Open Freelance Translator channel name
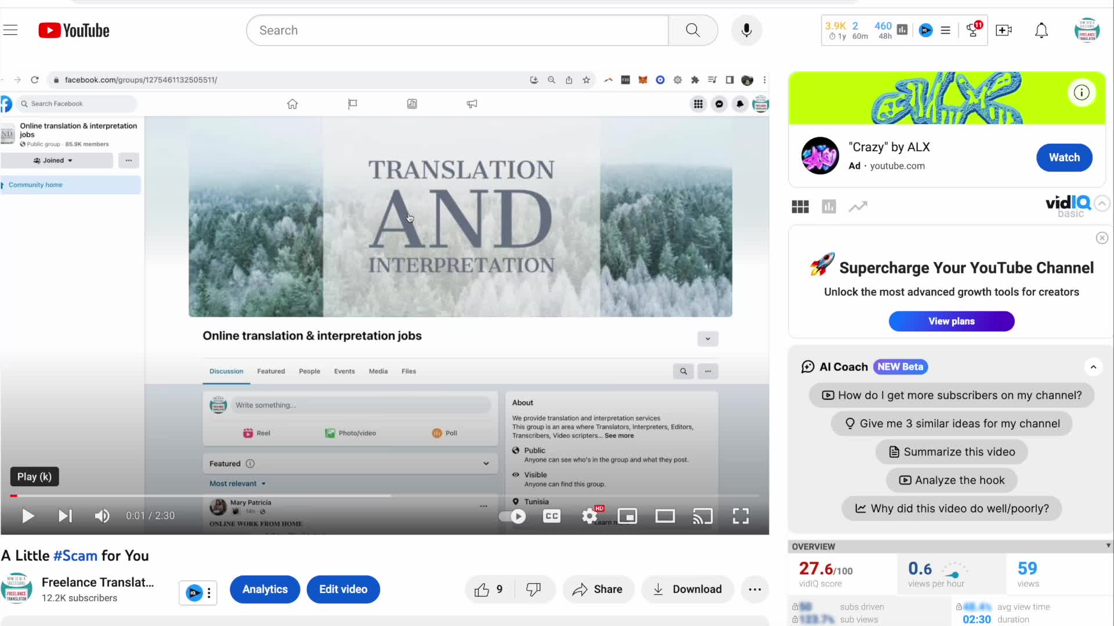 click(x=98, y=583)
